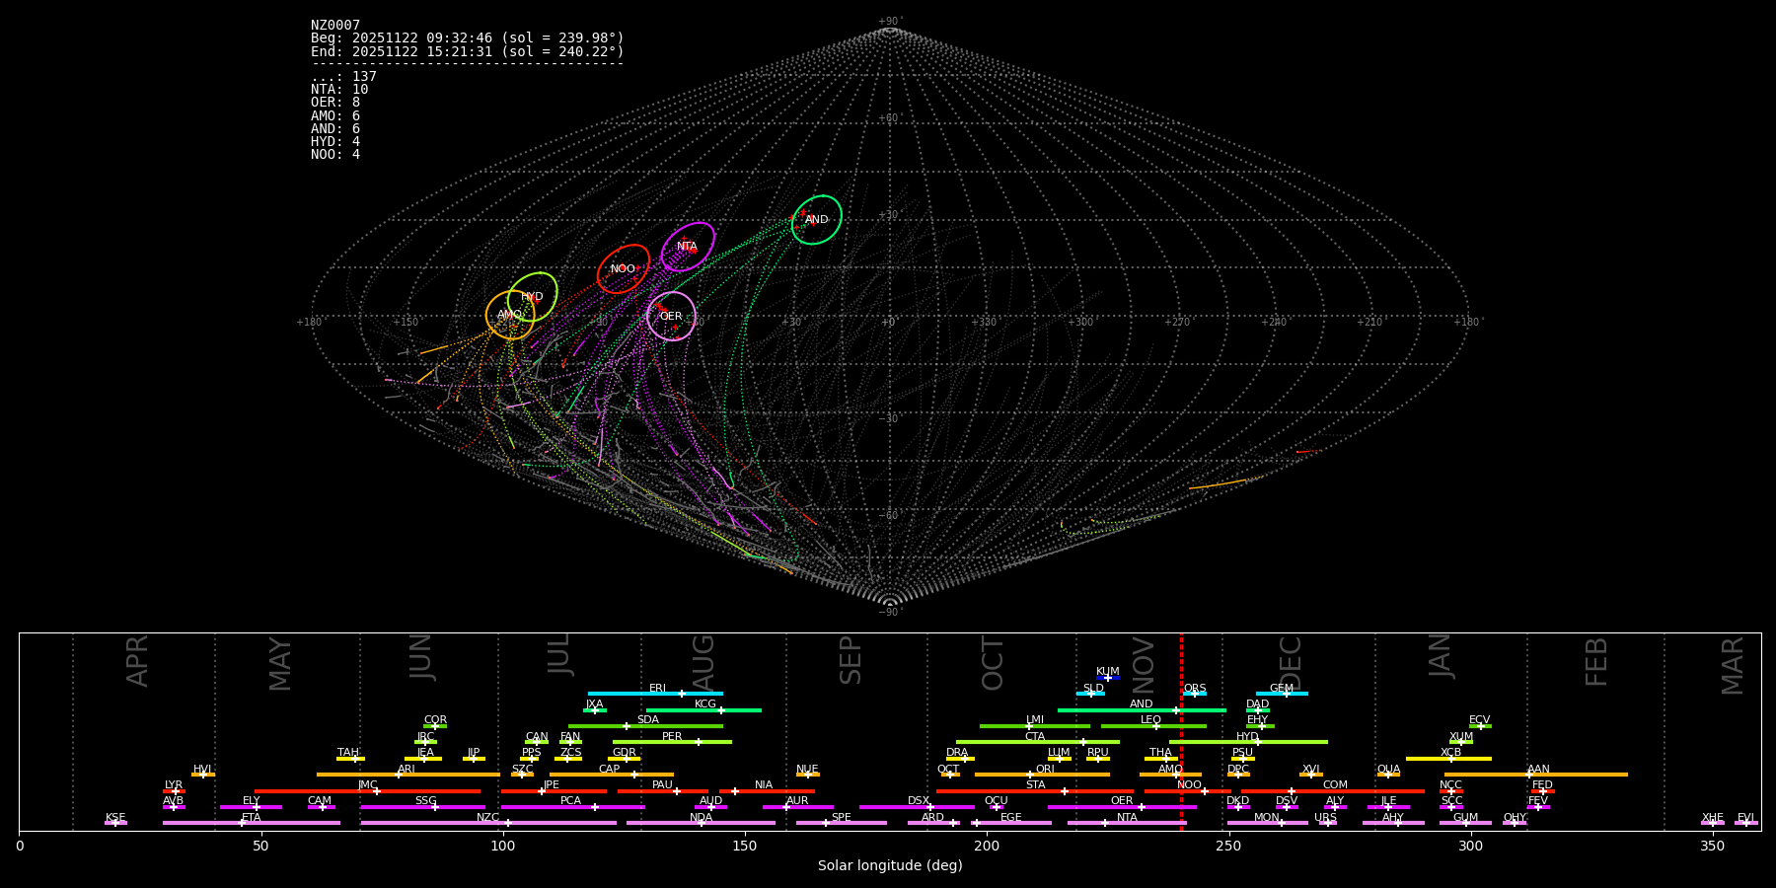The width and height of the screenshot is (1776, 888).
Task: Select the APR month label
Action: coord(137,661)
